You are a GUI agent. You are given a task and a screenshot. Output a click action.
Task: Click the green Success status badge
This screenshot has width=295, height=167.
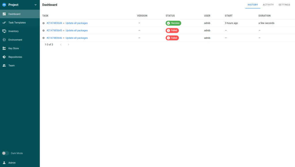point(173,23)
